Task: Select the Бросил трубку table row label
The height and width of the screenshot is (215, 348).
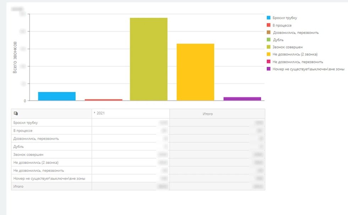Action: pos(26,123)
